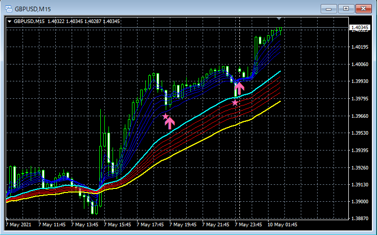Image resolution: width=378 pixels, height=235 pixels.
Task: Click the time label 7 May 19:45
Action: point(183,225)
